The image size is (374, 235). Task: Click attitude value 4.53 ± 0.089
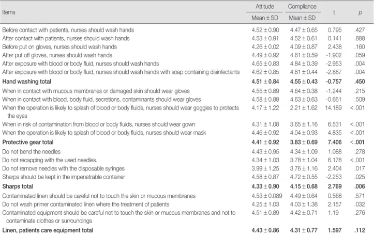point(267,196)
